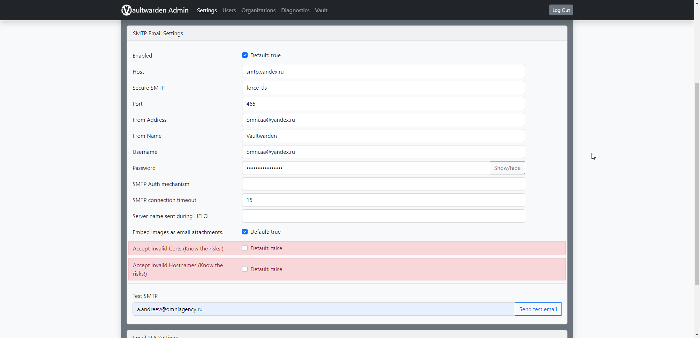Toggle the SMTP Enabled checkbox
This screenshot has height=338, width=700.
[245, 55]
